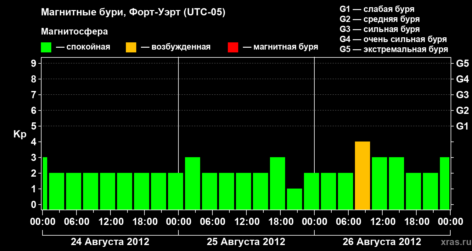Image resolution: width=472 pixels, height=251 pixels.
Task: Click the '25 Августа 2012' date label
Action: [246, 242]
